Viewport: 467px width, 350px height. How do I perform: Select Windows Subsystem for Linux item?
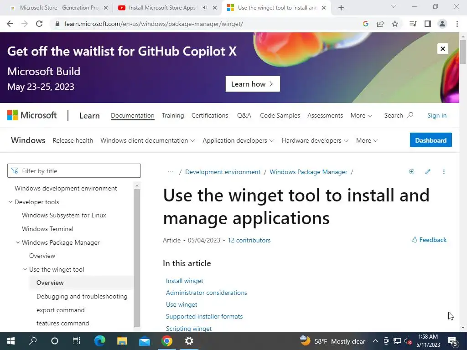point(64,215)
